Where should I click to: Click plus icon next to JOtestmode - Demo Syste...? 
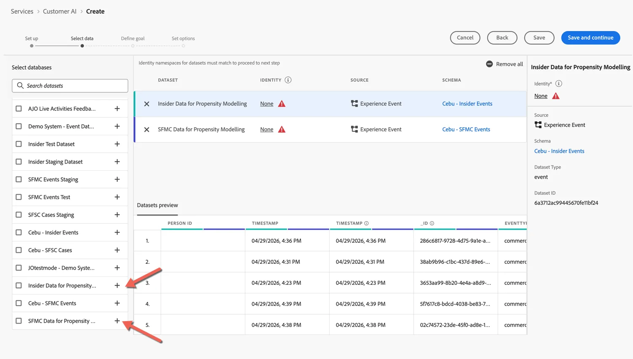[117, 268]
